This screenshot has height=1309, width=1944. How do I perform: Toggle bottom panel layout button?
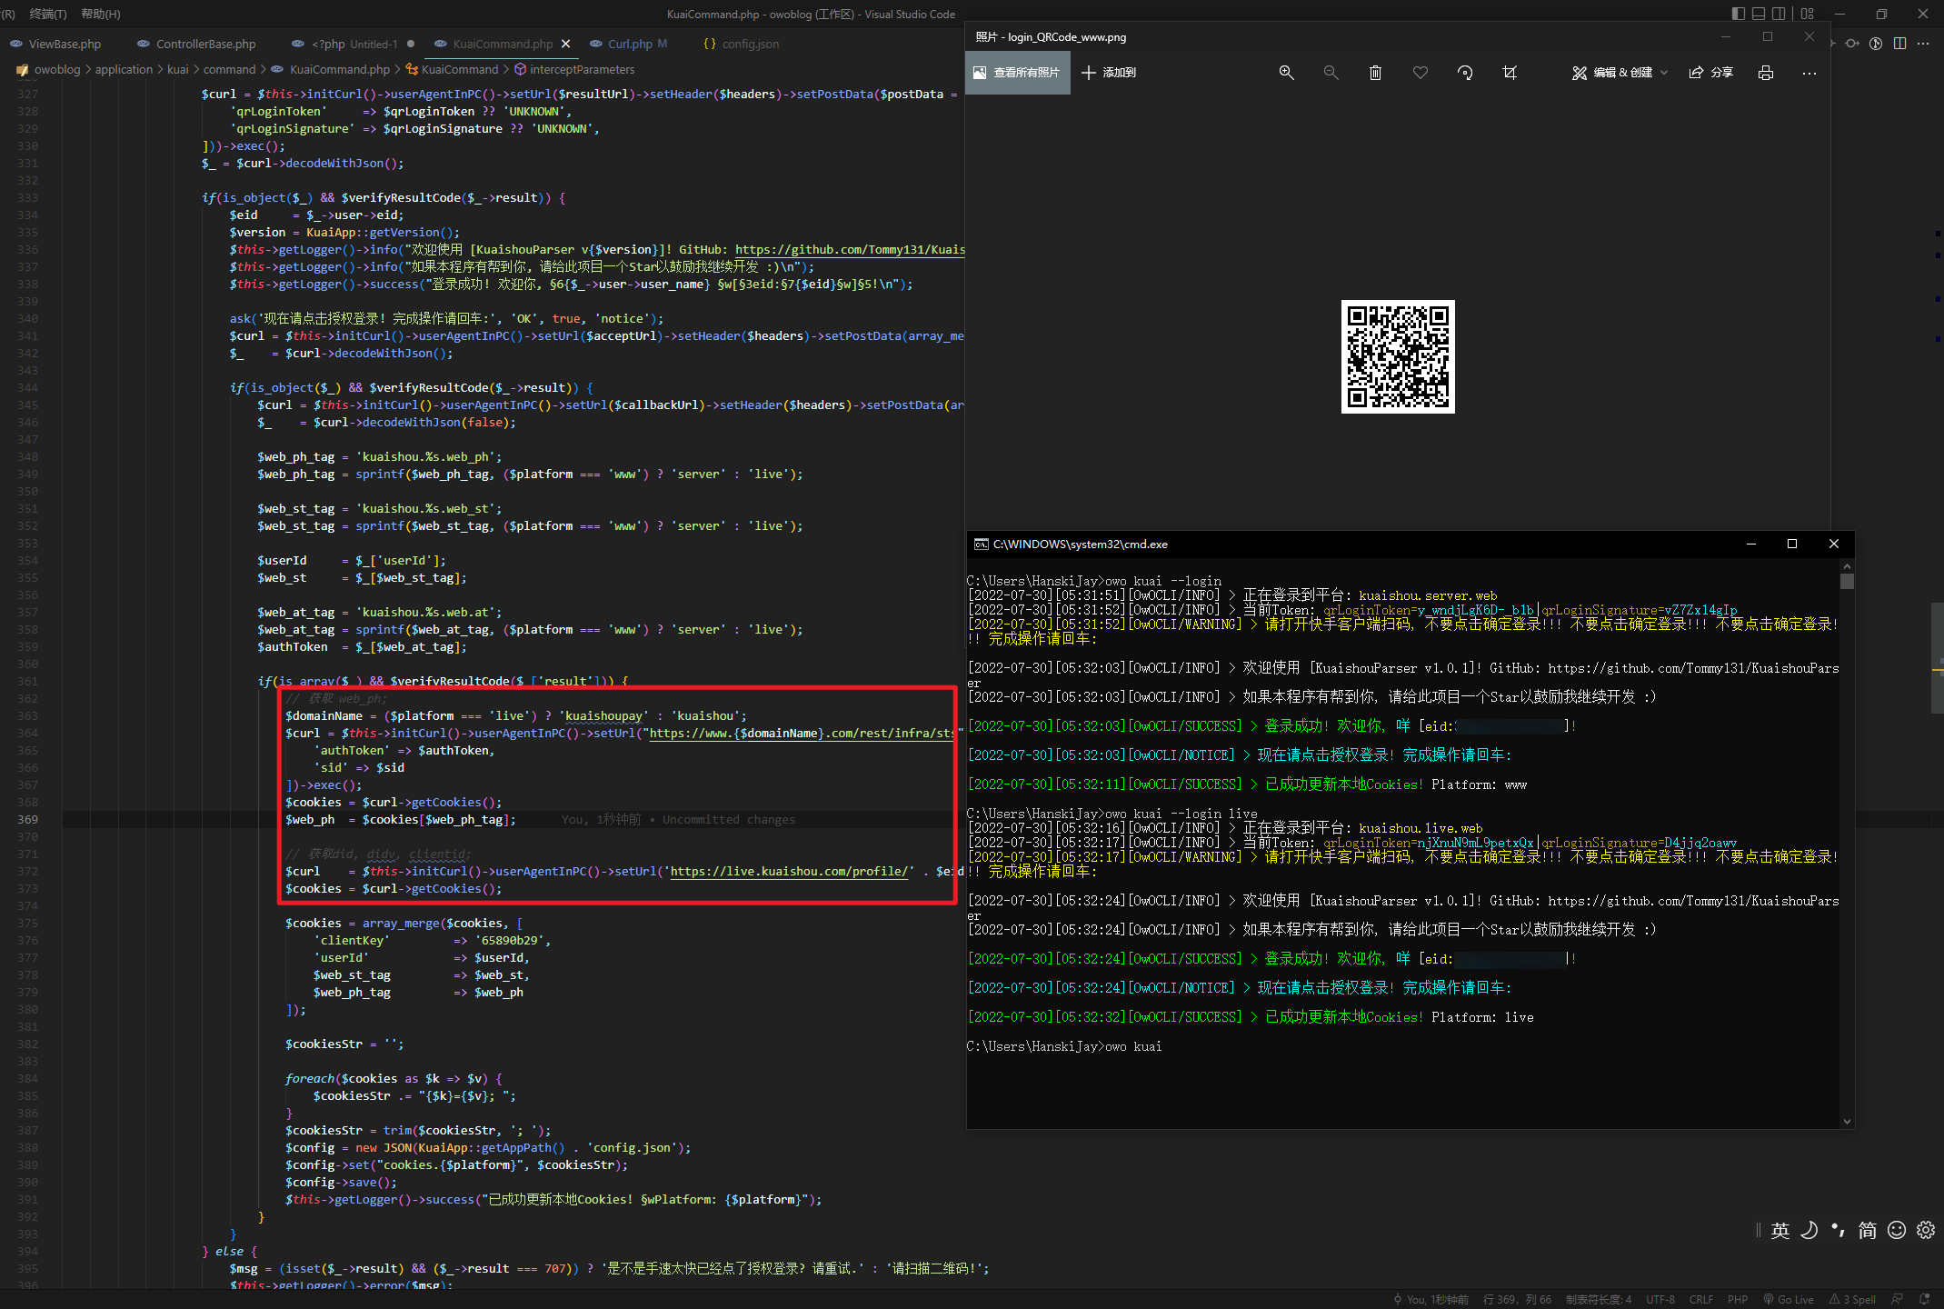tap(1759, 14)
